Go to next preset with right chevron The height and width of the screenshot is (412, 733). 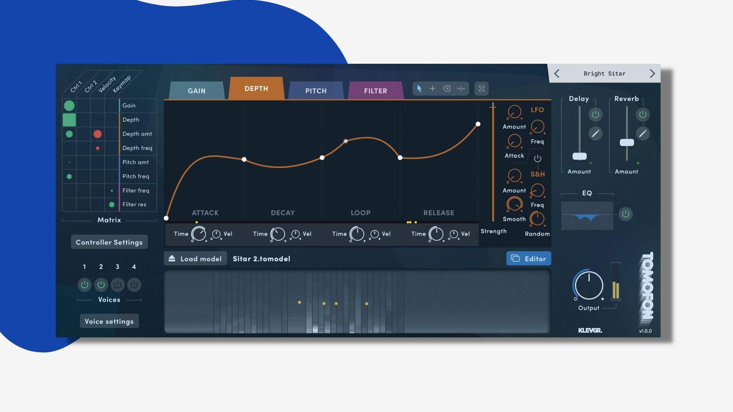click(652, 74)
